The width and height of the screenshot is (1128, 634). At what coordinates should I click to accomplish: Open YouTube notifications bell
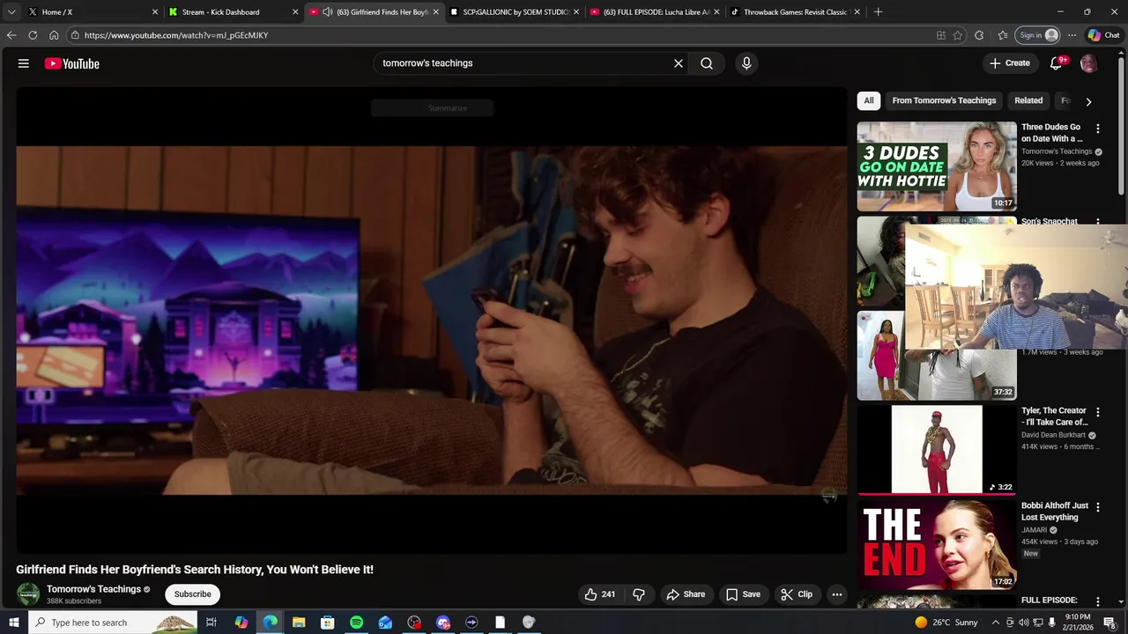[1057, 63]
